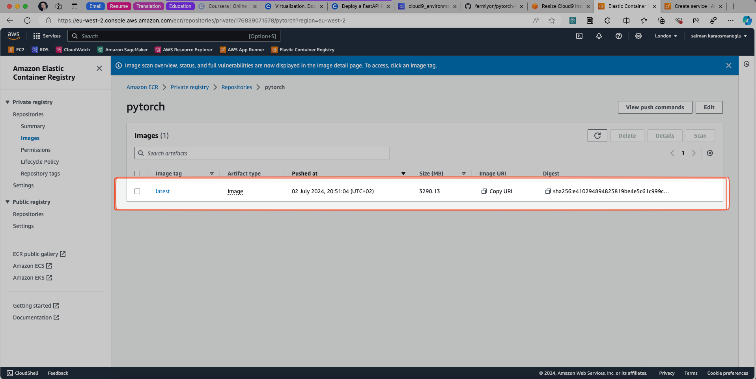Open Images in the side navigation
This screenshot has height=379, width=756.
30,138
